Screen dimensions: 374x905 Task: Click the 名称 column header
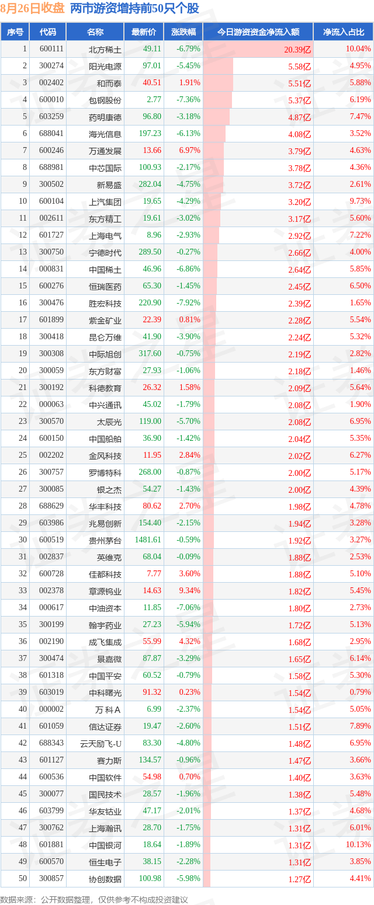pos(95,32)
